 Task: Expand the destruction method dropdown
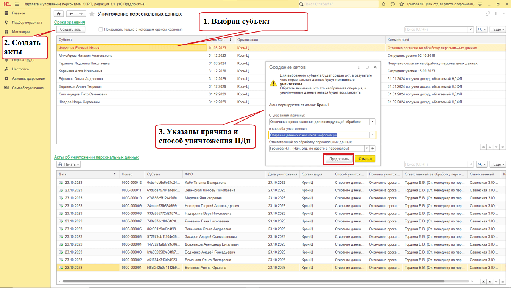[x=372, y=135]
